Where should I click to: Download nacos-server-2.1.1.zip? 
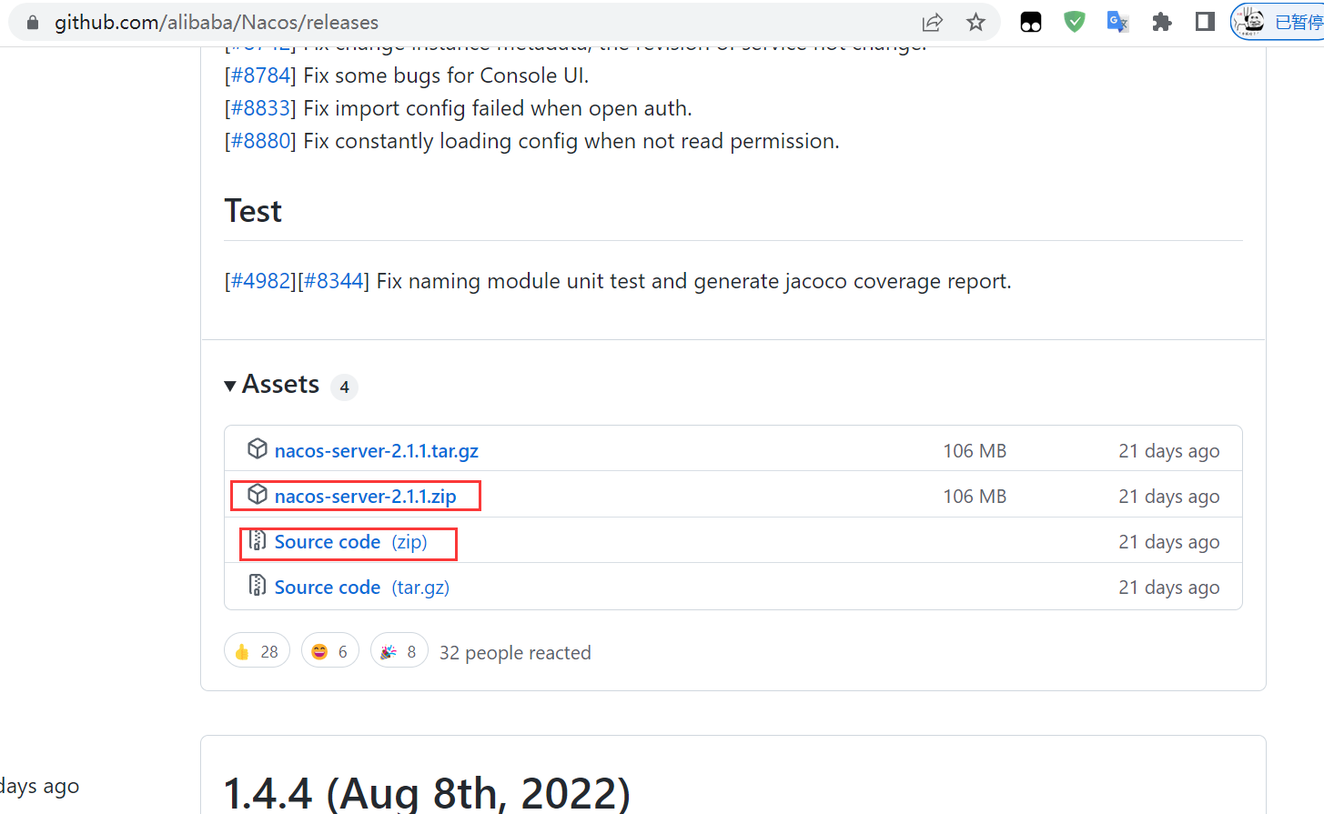pos(366,497)
